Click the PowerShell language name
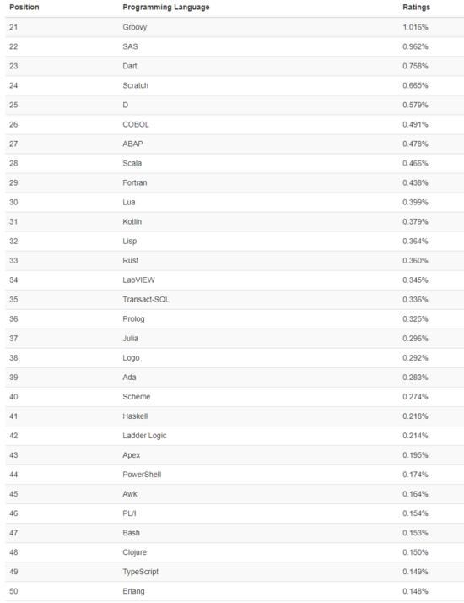The width and height of the screenshot is (464, 603). (x=142, y=475)
